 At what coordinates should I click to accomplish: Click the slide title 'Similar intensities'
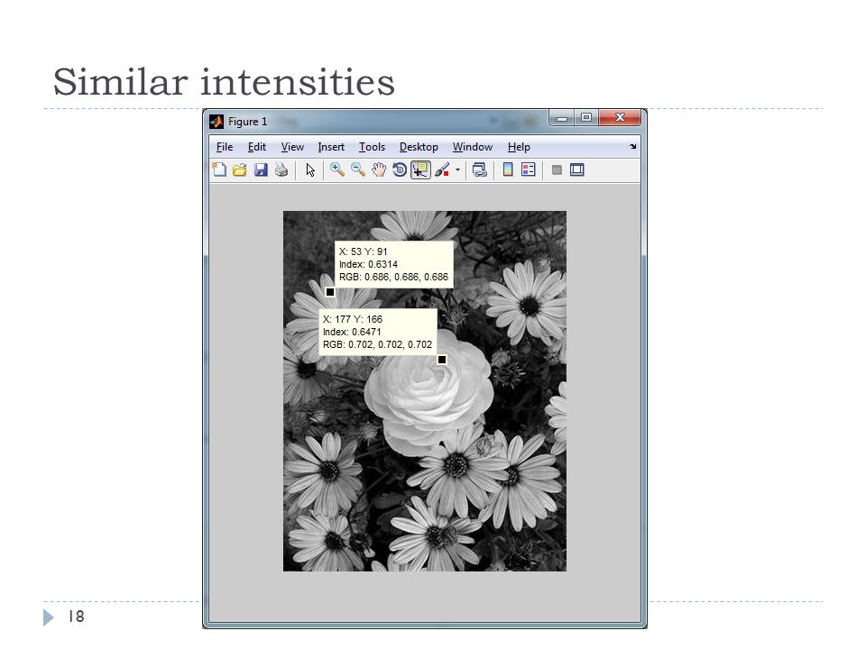pyautogui.click(x=224, y=82)
